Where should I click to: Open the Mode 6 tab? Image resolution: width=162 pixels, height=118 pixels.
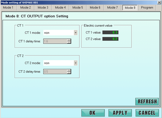pos(95,8)
